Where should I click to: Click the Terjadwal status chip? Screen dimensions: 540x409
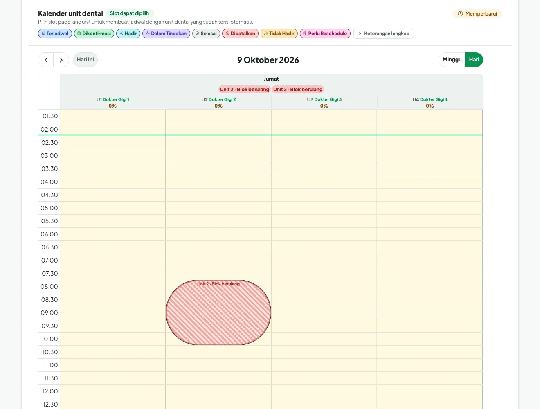point(55,34)
